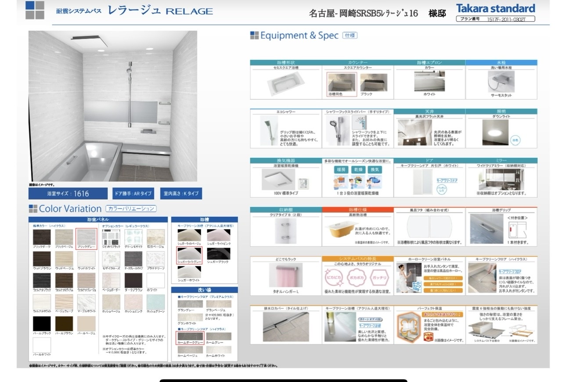Open the bathroom render preview image
The image size is (562, 382).
pos(113,106)
